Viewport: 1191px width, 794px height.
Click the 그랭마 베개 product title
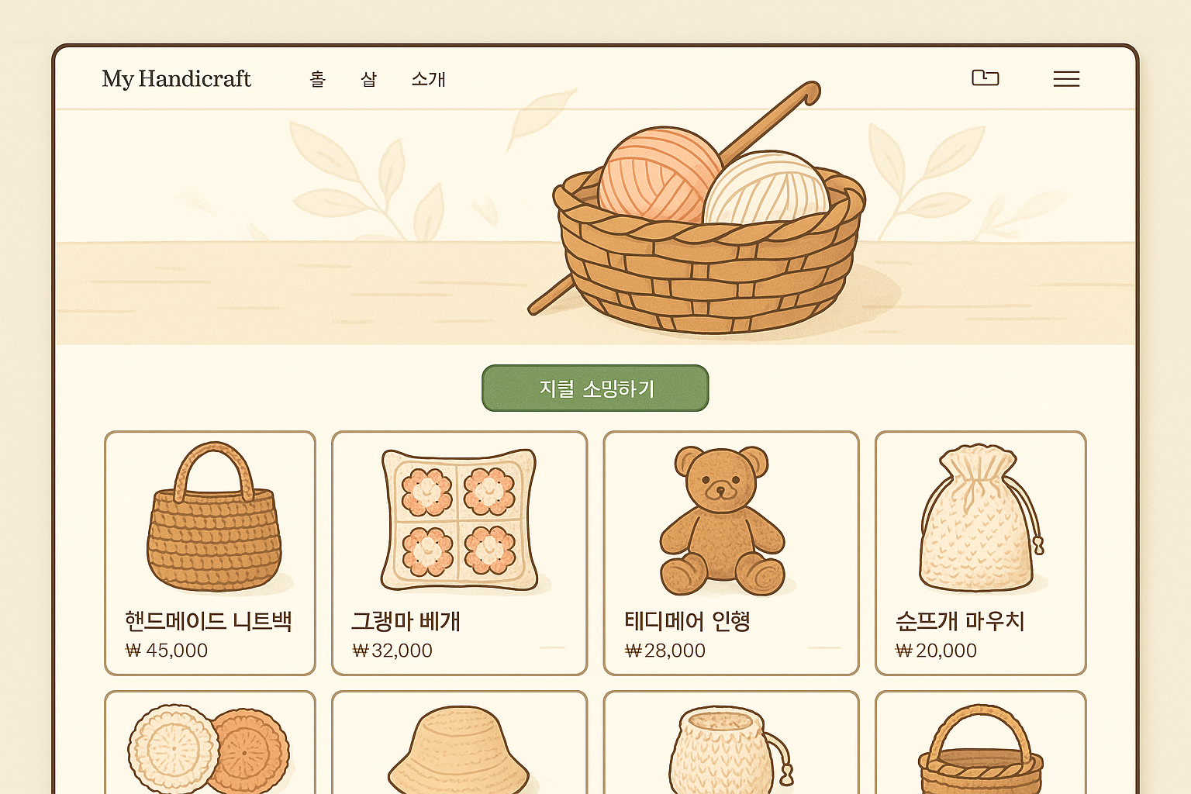coord(406,621)
